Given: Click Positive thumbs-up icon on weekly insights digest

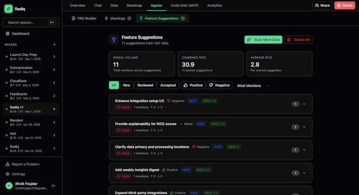Looking at the screenshot, I should tap(164, 170).
